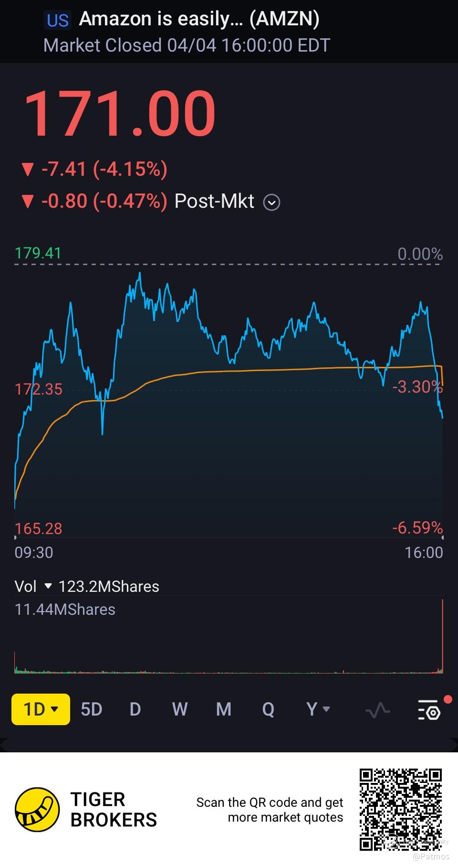
Task: Switch to the D daily chart tab
Action: [x=135, y=709]
